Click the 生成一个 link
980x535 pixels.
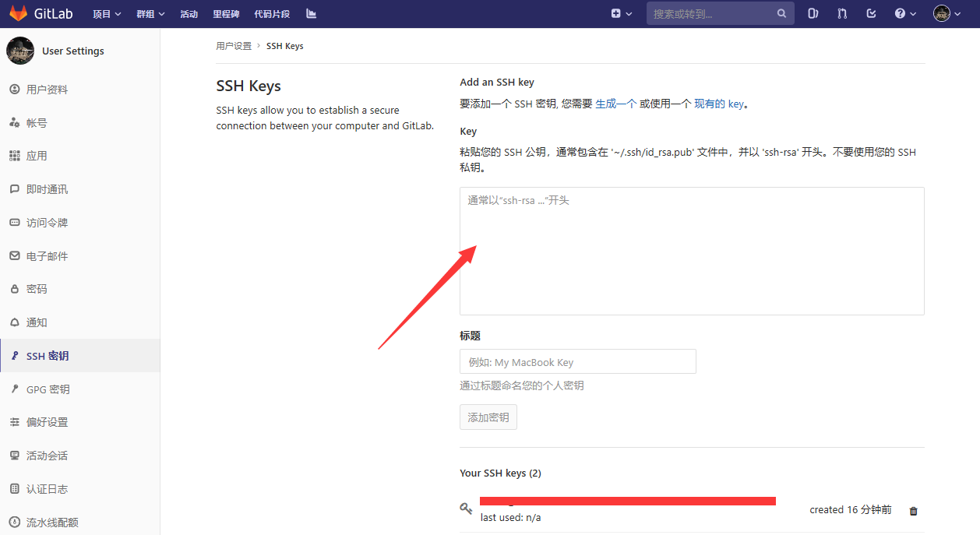615,103
